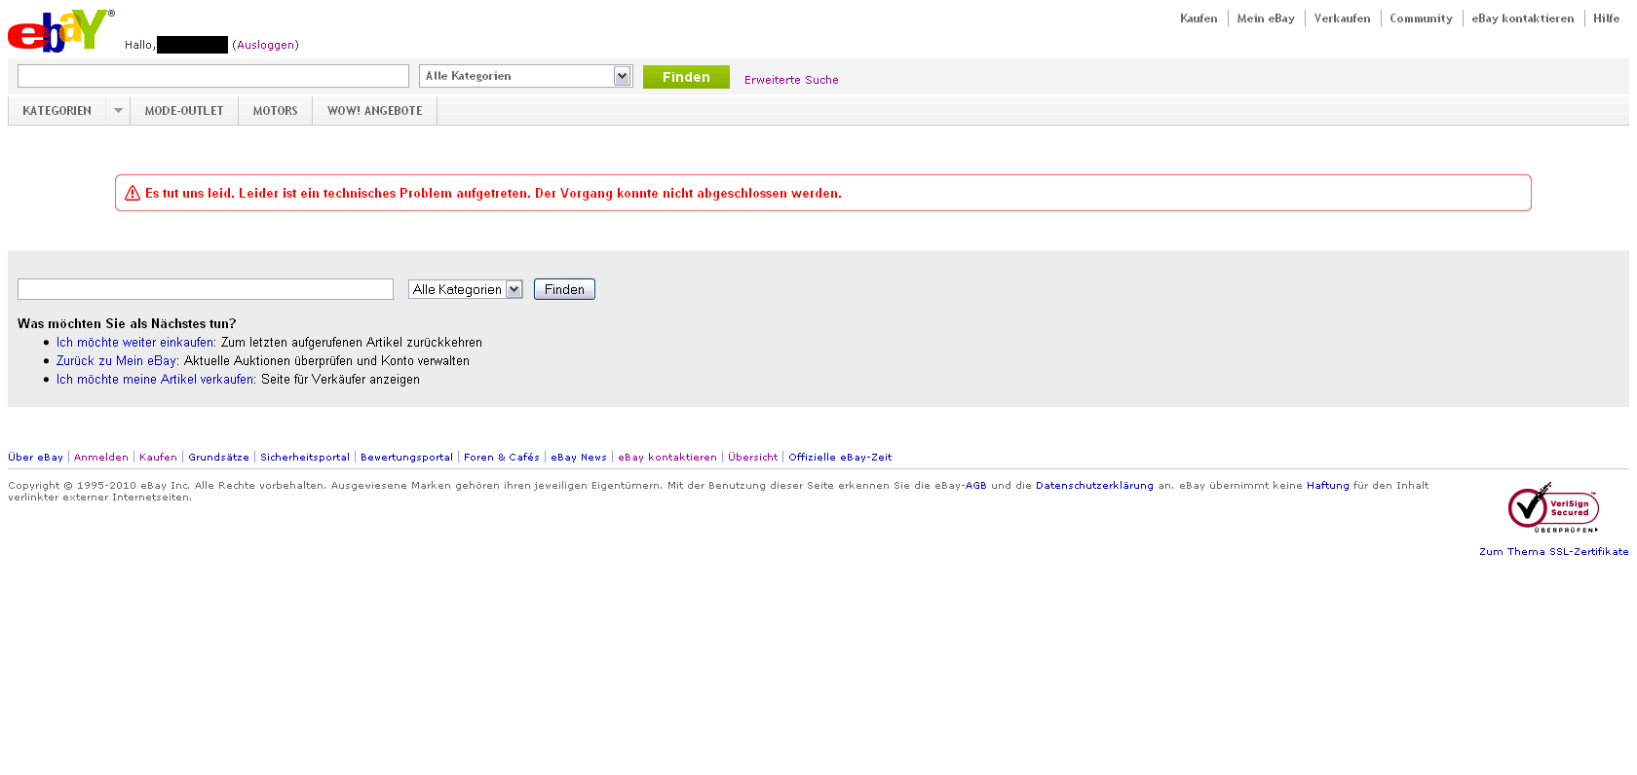Focus the top search input field

coord(213,76)
